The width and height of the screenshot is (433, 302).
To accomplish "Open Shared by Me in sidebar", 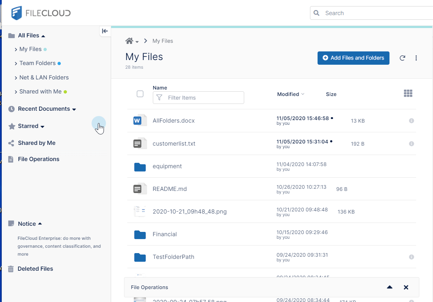I will pos(36,143).
